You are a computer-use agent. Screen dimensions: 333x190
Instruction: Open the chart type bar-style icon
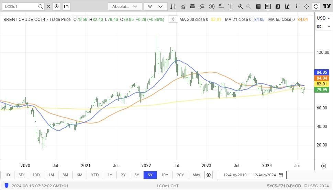[x=173, y=7]
